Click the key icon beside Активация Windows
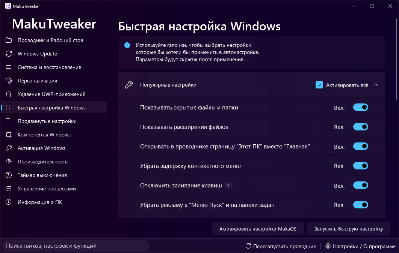 point(9,148)
